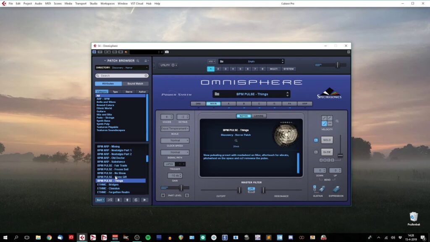Open Cubase from the Windows taskbar

(x=82, y=237)
